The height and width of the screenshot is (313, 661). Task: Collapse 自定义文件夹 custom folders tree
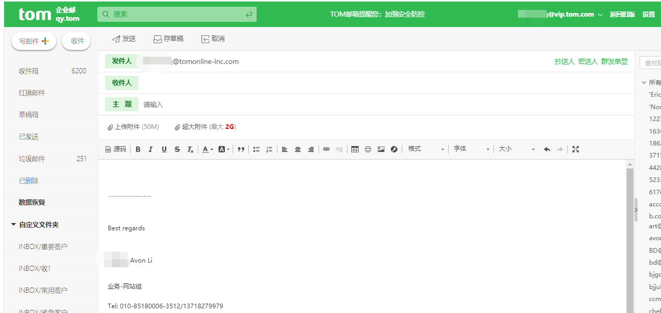14,225
